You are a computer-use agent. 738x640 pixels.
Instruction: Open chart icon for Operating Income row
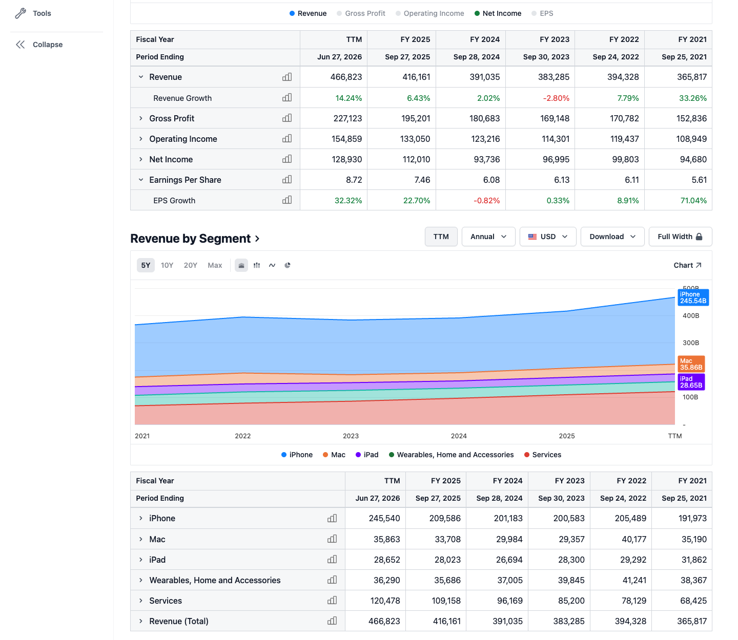click(x=287, y=138)
